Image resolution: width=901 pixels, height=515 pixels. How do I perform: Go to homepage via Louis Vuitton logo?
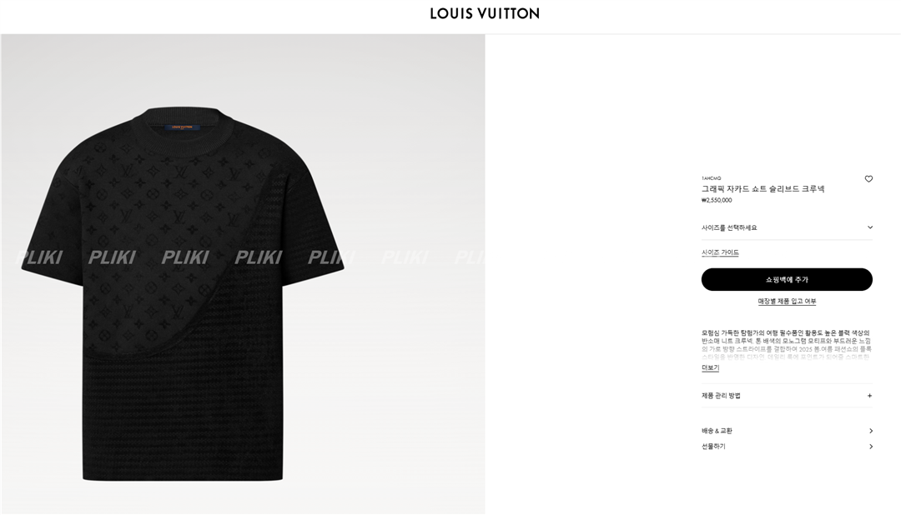pyautogui.click(x=485, y=14)
